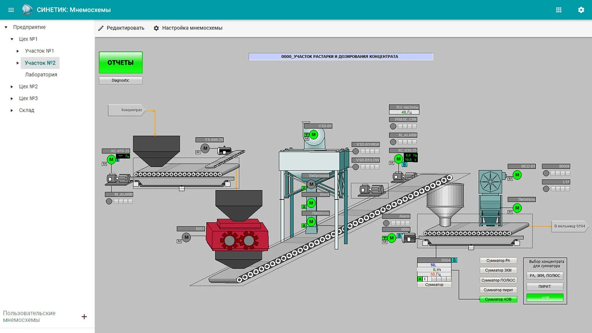Click the KC-030-25 green motor indicator
The image size is (592, 333).
(x=398, y=159)
